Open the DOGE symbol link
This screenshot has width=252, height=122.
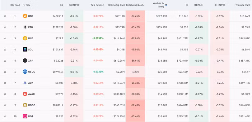31,105
